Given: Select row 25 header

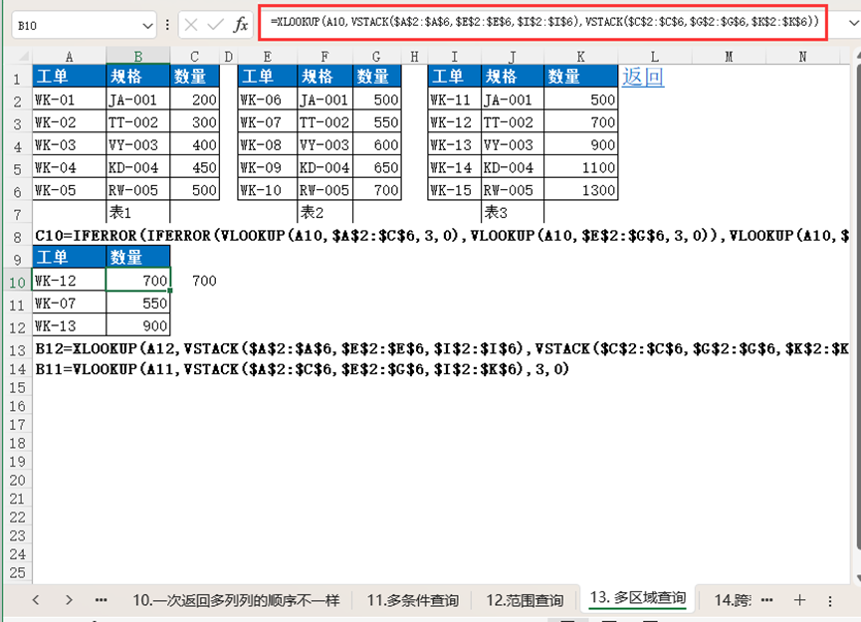Looking at the screenshot, I should click(x=17, y=572).
